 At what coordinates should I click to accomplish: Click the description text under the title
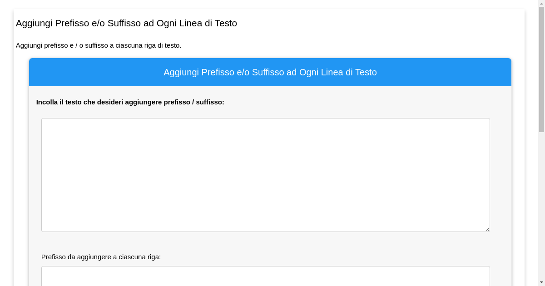99,45
